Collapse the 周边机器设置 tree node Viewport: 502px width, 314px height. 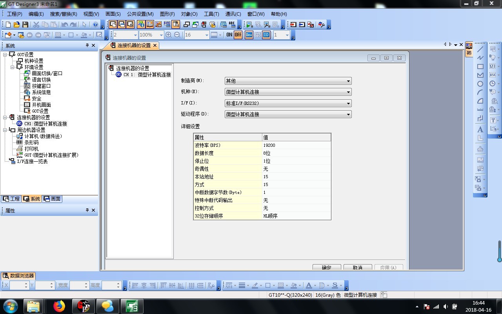point(5,130)
